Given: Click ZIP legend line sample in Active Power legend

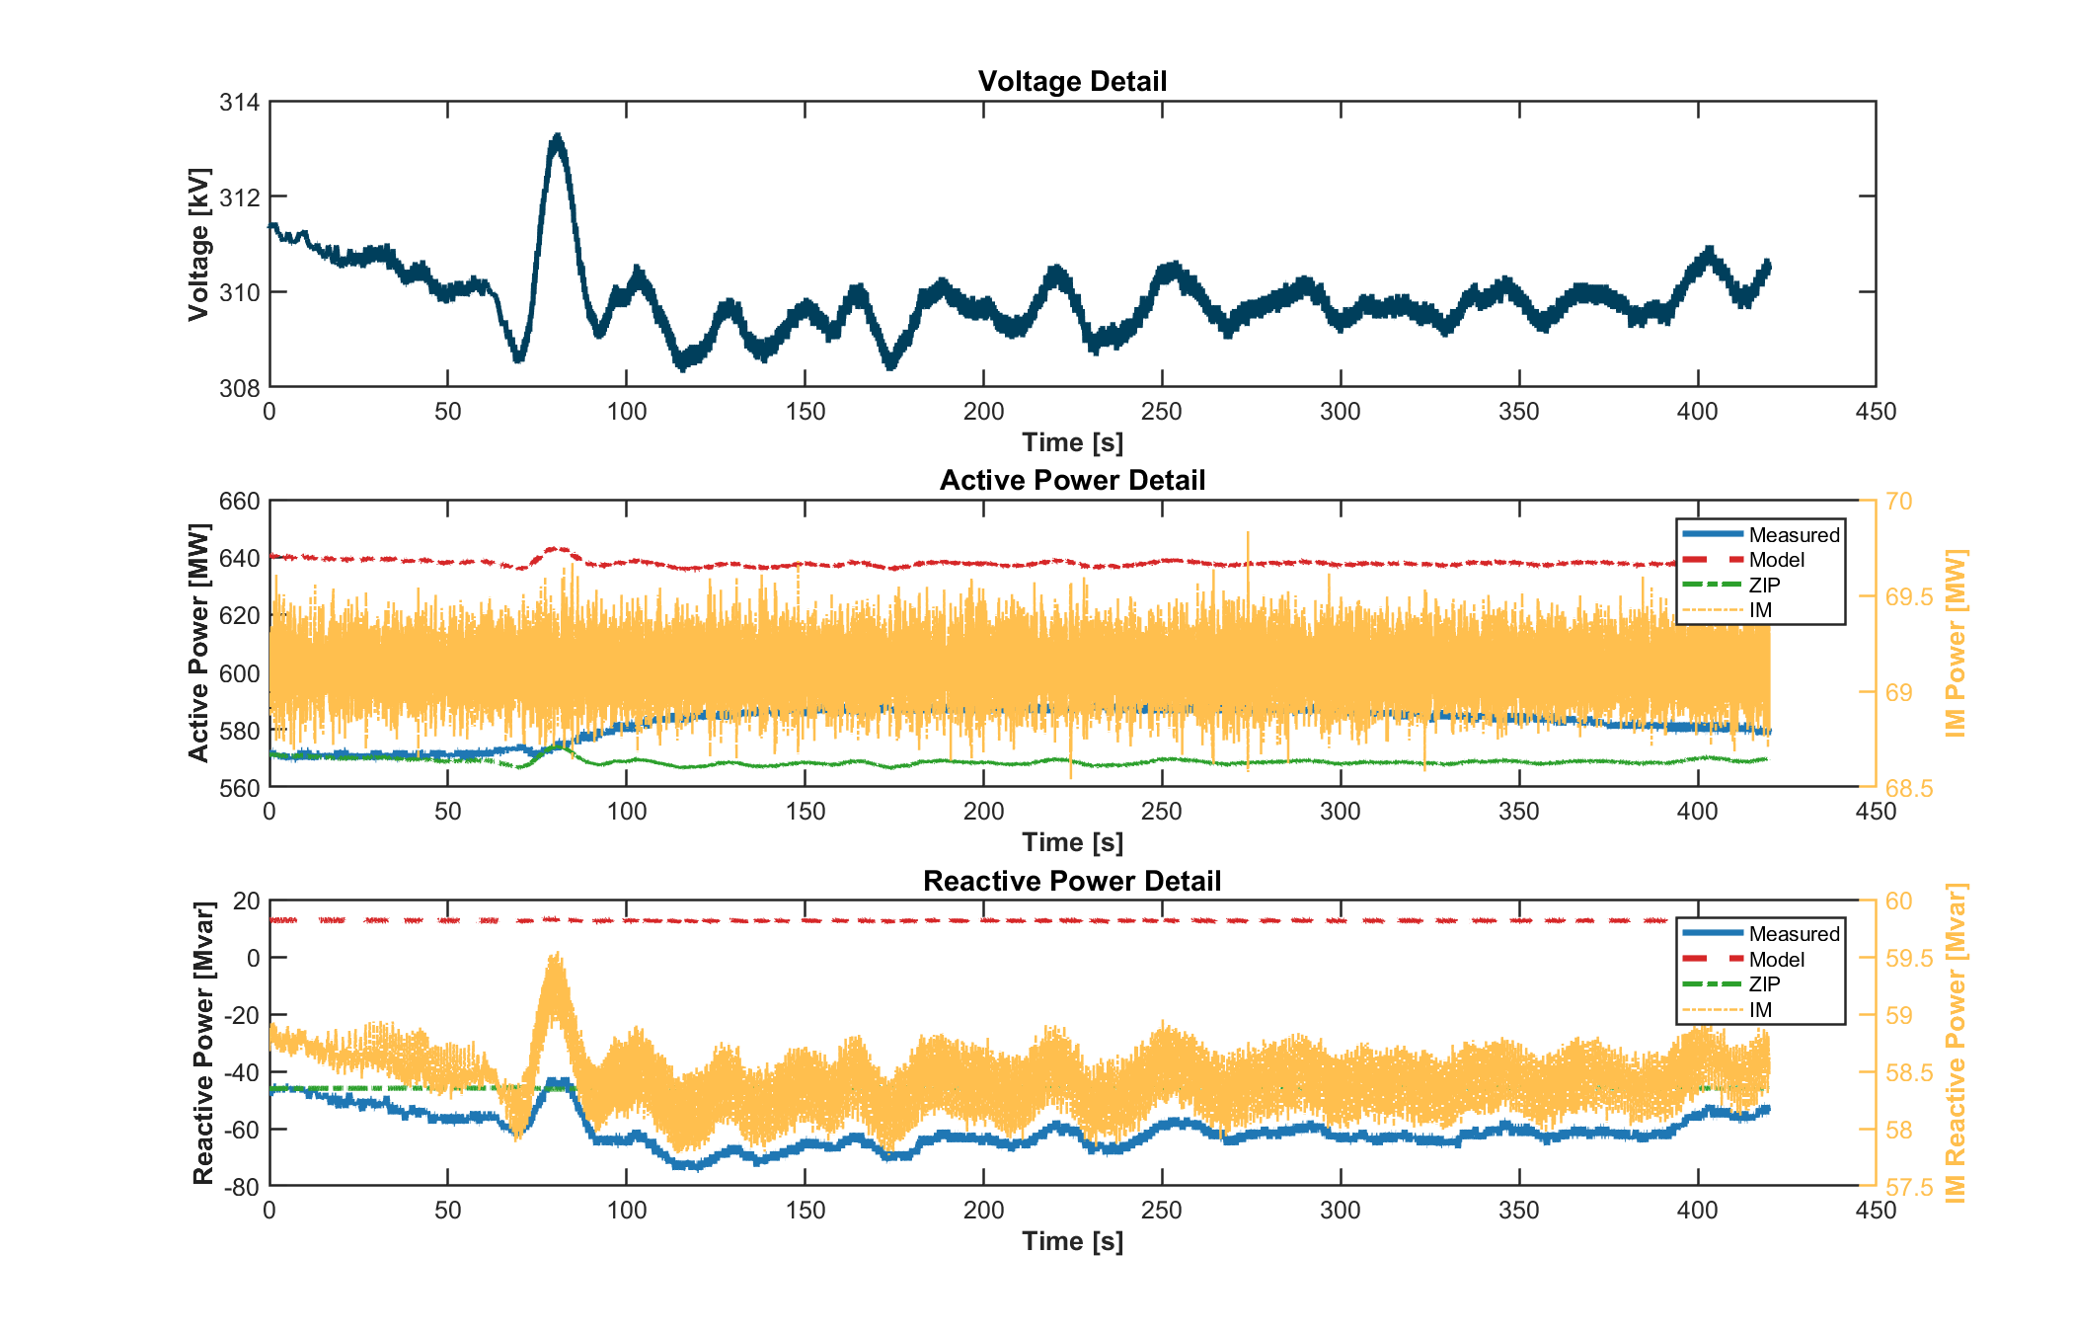Looking at the screenshot, I should point(1711,586).
